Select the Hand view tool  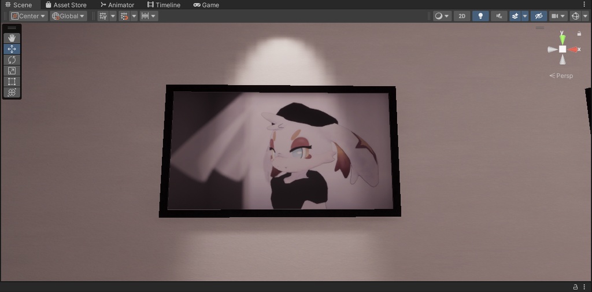pos(12,38)
